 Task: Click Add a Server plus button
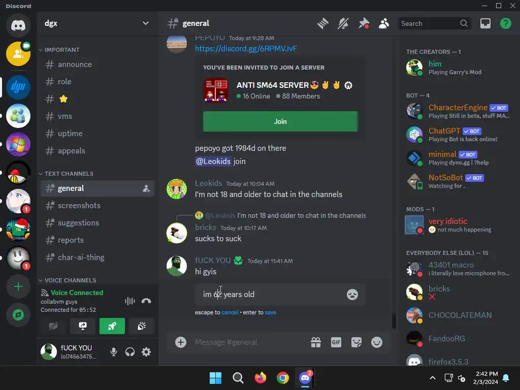click(18, 286)
